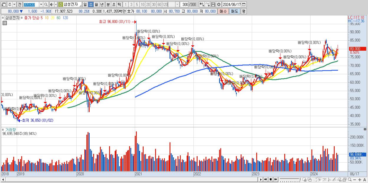This screenshot has width=368, height=183.
Task: Select the 분 (minute) period button
Action: (108, 4)
